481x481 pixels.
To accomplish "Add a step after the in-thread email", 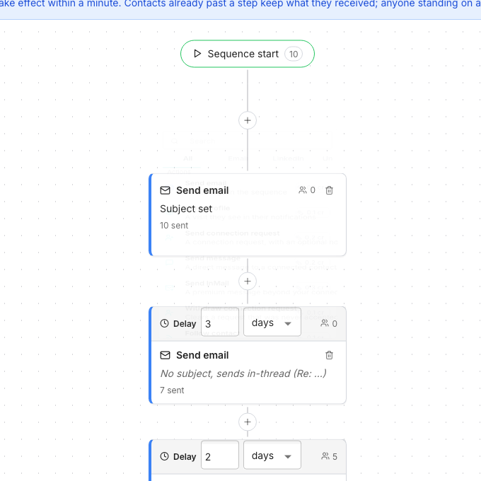I will point(248,422).
